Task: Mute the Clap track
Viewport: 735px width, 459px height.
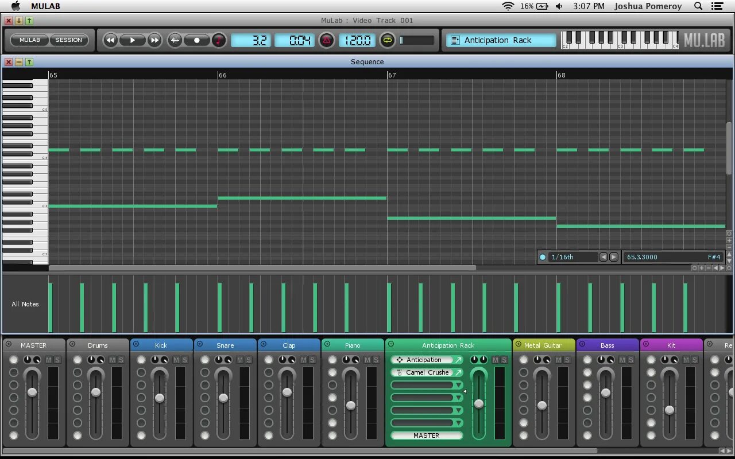Action: (x=304, y=360)
